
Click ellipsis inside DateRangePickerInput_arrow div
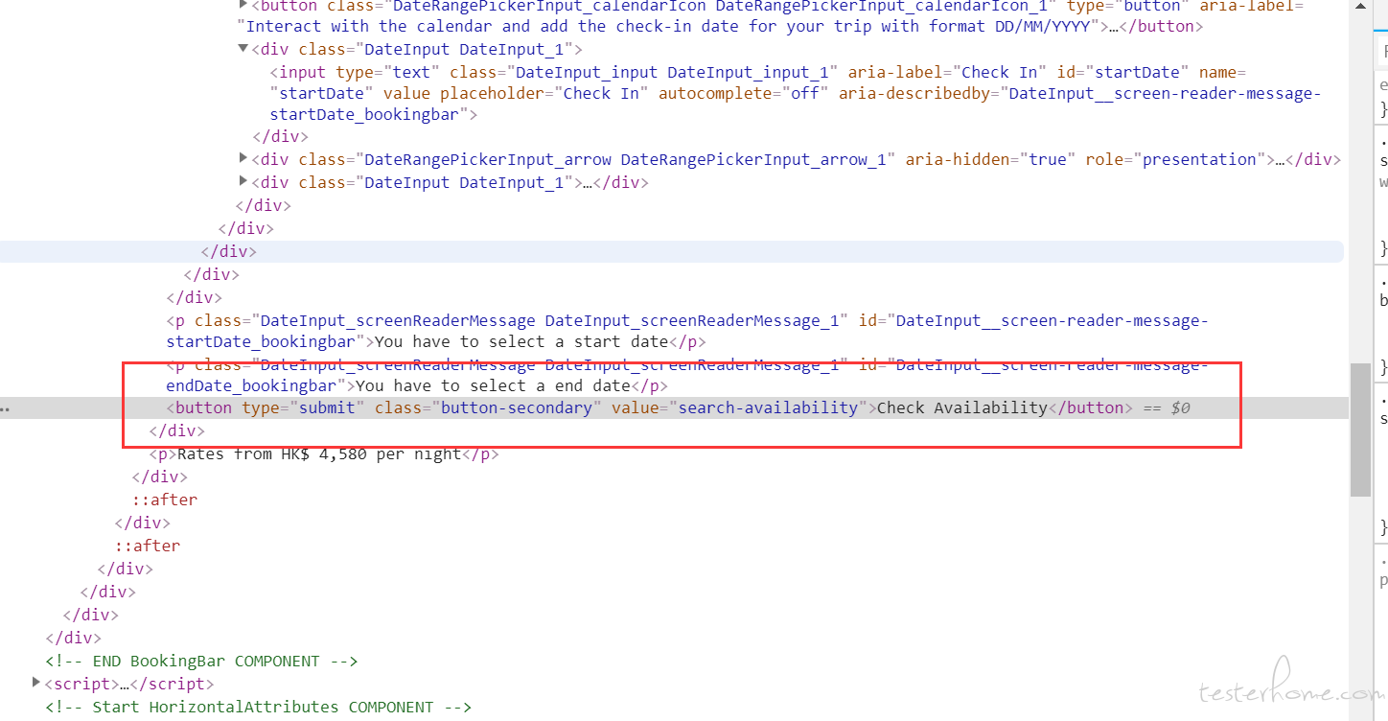pos(1280,159)
